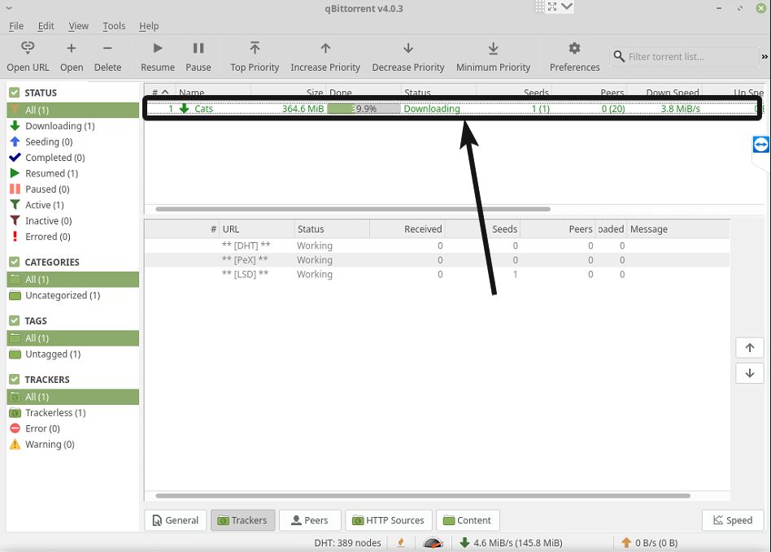Switch to the Trackers tab
The image size is (771, 552).
click(x=242, y=520)
